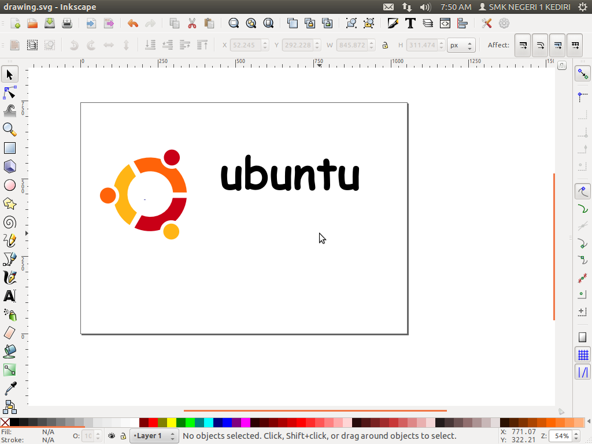Zoom to fit drawing
The width and height of the screenshot is (592, 444).
click(x=251, y=23)
